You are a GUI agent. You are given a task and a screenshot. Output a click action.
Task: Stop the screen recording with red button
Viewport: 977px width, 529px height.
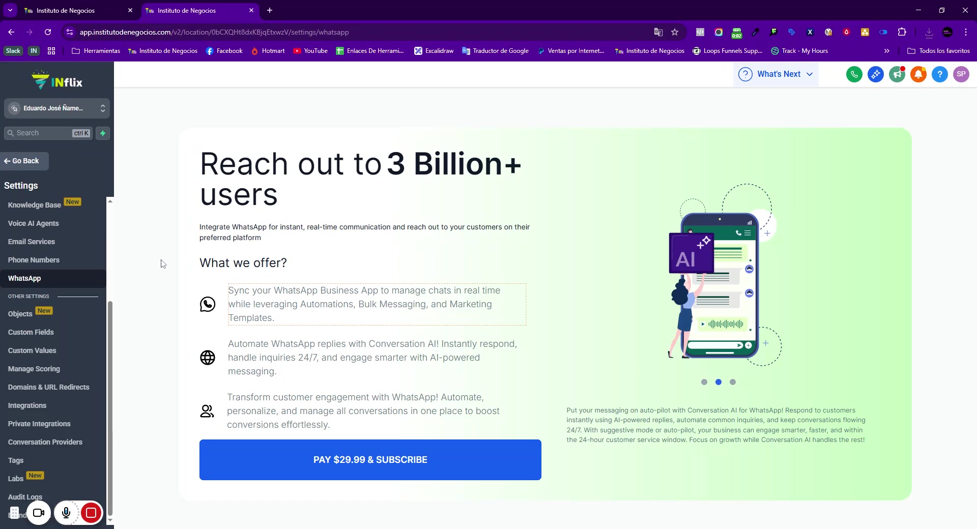[x=91, y=513]
